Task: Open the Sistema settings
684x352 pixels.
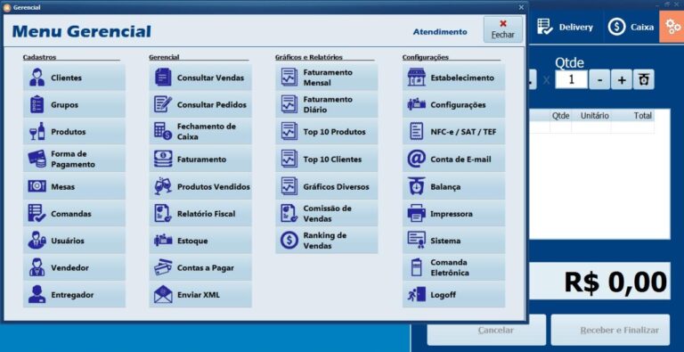Action: pyautogui.click(x=453, y=241)
